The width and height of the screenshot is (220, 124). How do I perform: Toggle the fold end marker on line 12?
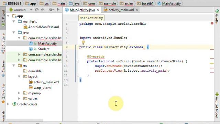pyautogui.click(x=78, y=75)
